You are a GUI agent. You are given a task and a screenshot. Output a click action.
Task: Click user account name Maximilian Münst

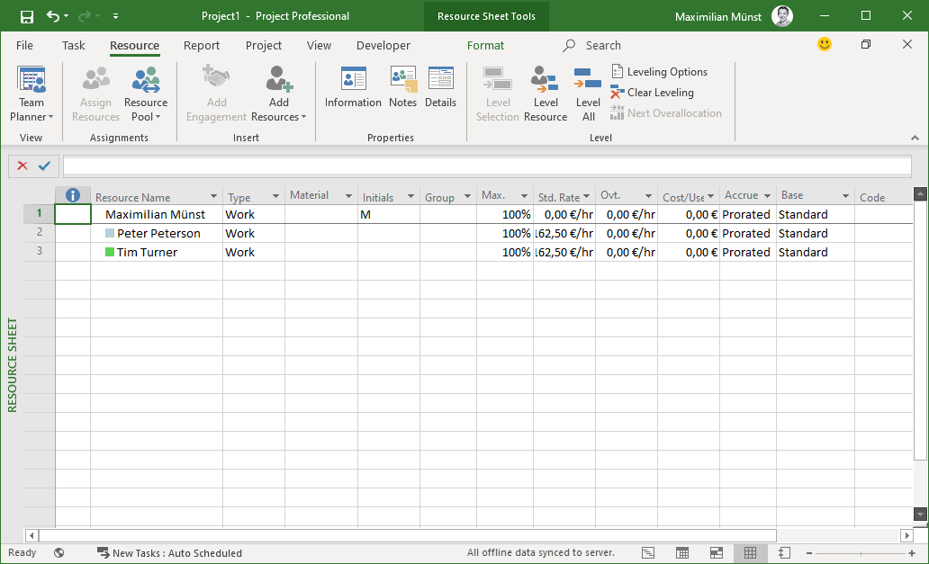click(718, 16)
